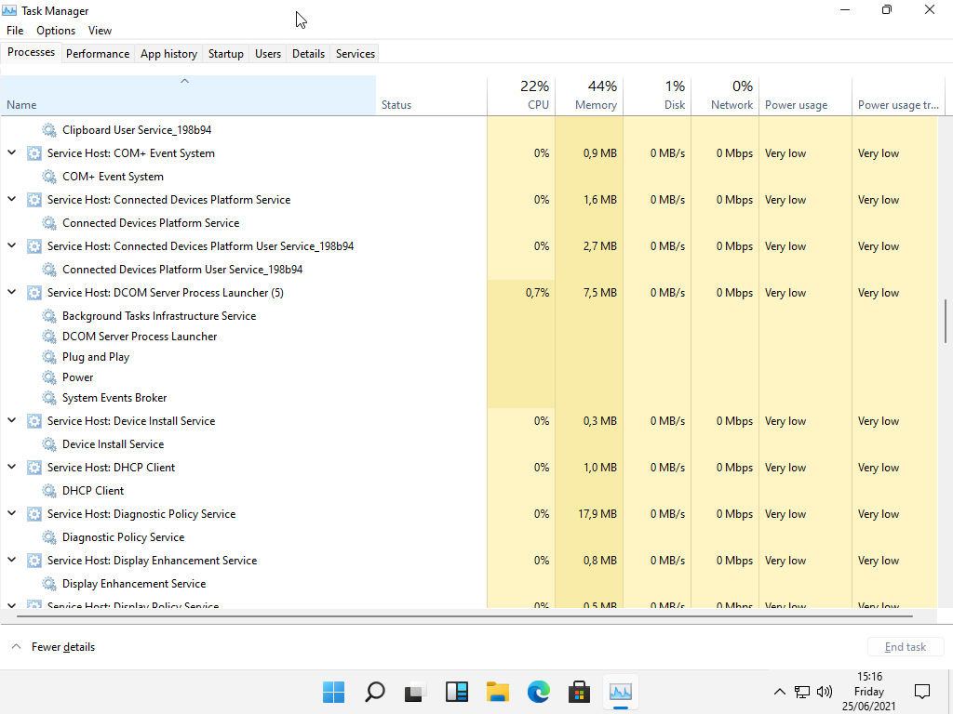The height and width of the screenshot is (714, 953).
Task: Open the speaker volume tray icon
Action: pos(824,692)
